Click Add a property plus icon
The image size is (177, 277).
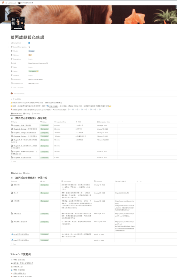tap(11, 87)
